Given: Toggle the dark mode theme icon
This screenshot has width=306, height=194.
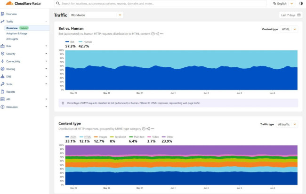Looking at the screenshot, I should (x=301, y=3).
